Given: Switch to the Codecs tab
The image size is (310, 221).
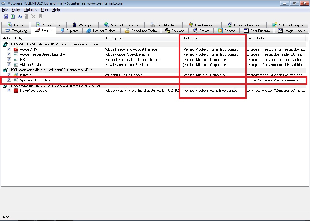Looking at the screenshot, I should click(x=226, y=31).
